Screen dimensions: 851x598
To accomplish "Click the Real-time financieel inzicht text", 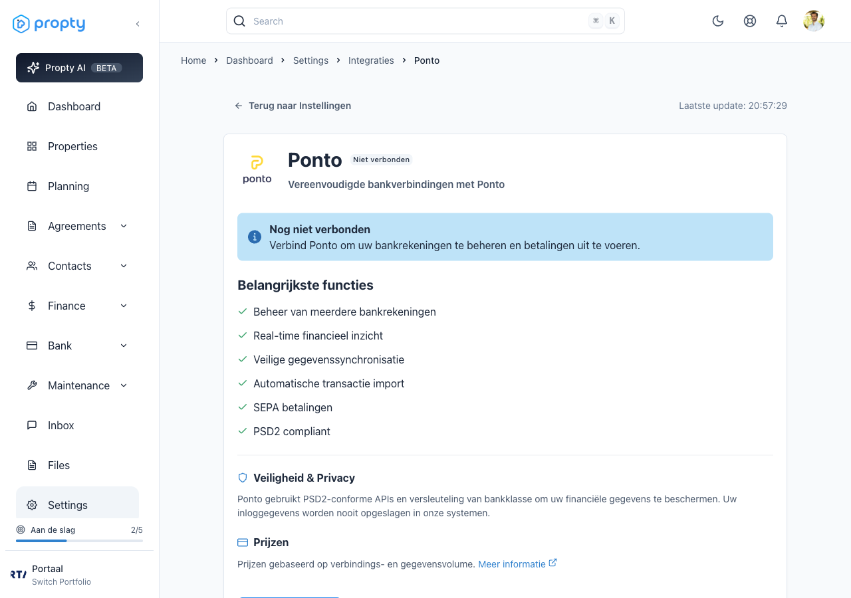I will (318, 336).
